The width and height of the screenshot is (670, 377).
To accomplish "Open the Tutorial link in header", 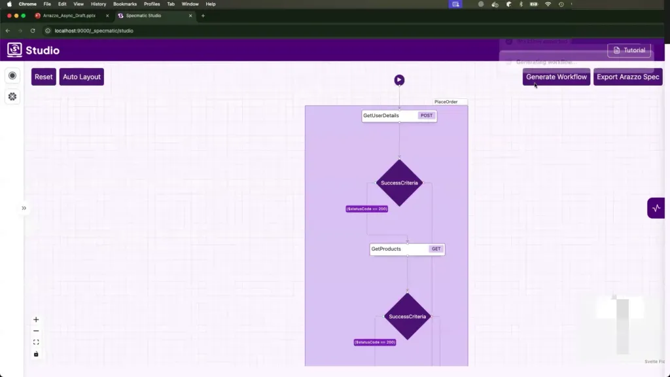I will pos(628,50).
